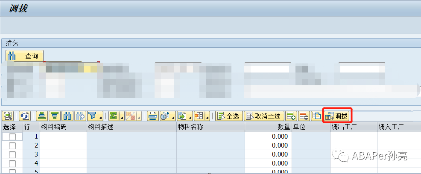Open the Subtotals dropdown arrow
Screen dimensions: 421x174
139,116
